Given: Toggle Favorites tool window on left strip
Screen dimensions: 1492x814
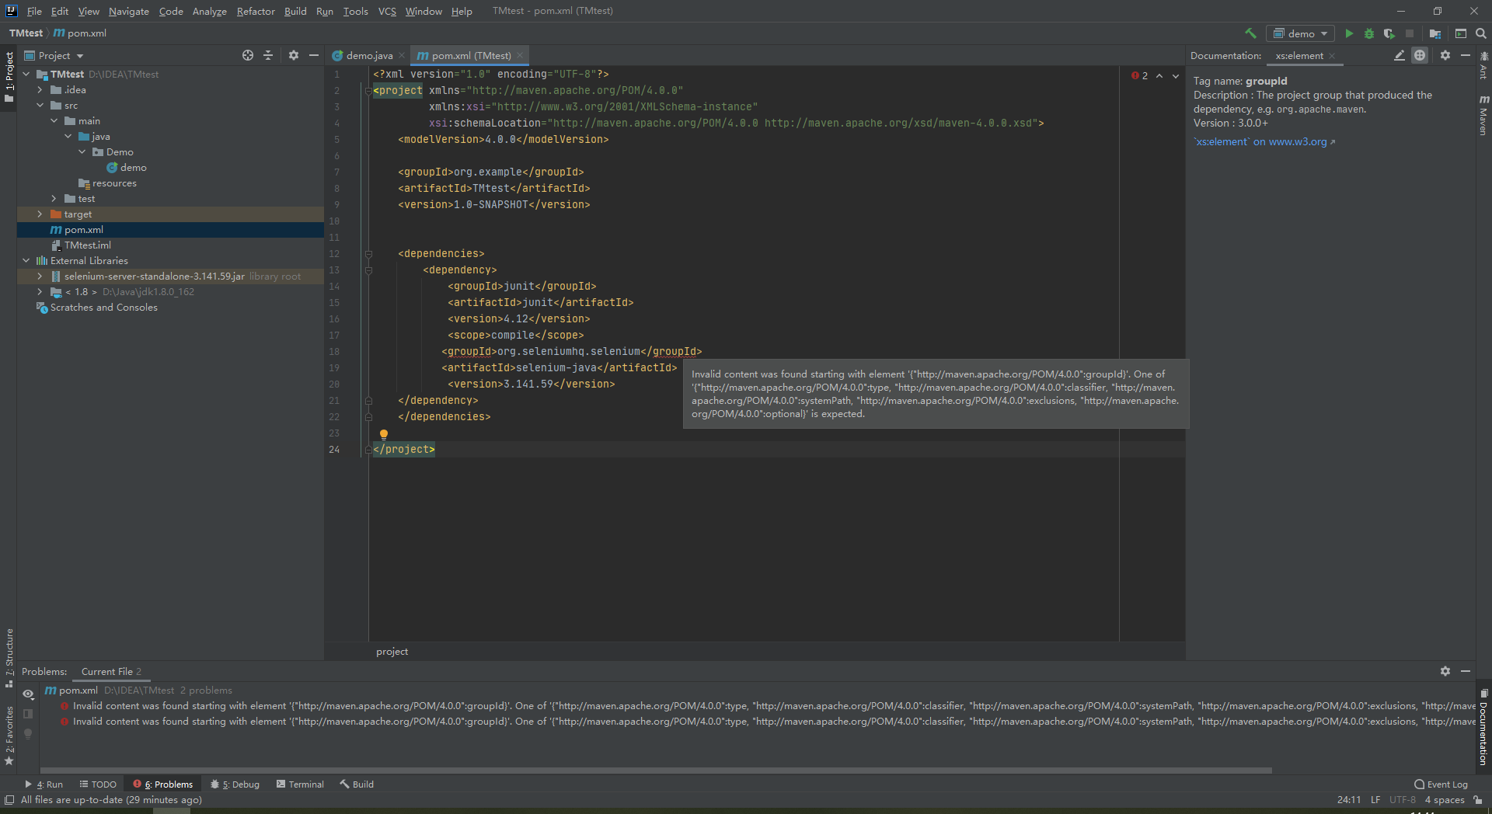Looking at the screenshot, I should point(9,736).
